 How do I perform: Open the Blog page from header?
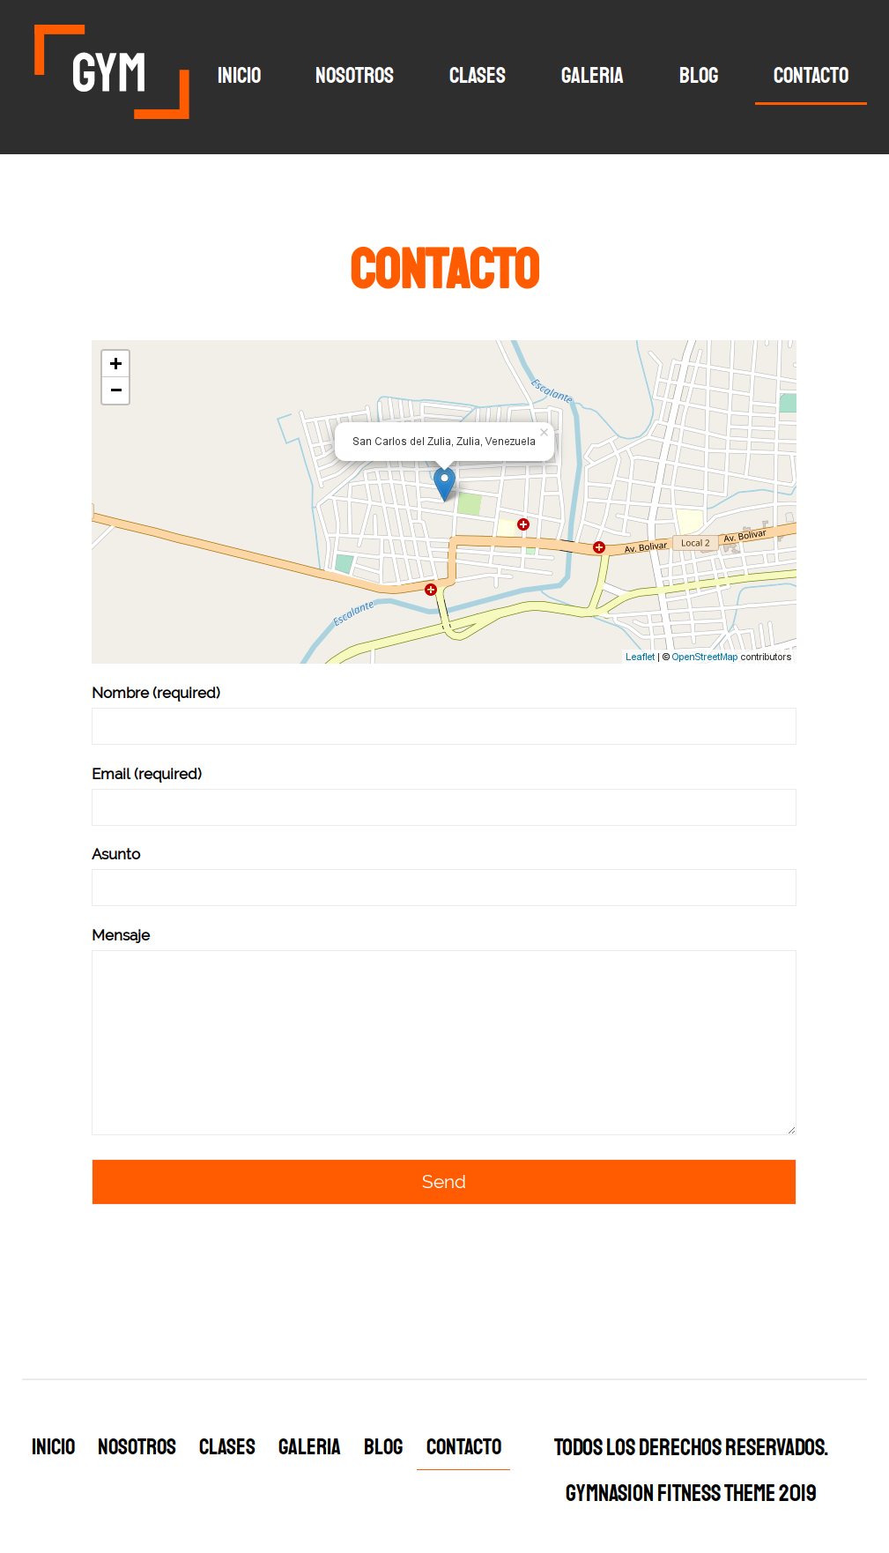click(698, 76)
